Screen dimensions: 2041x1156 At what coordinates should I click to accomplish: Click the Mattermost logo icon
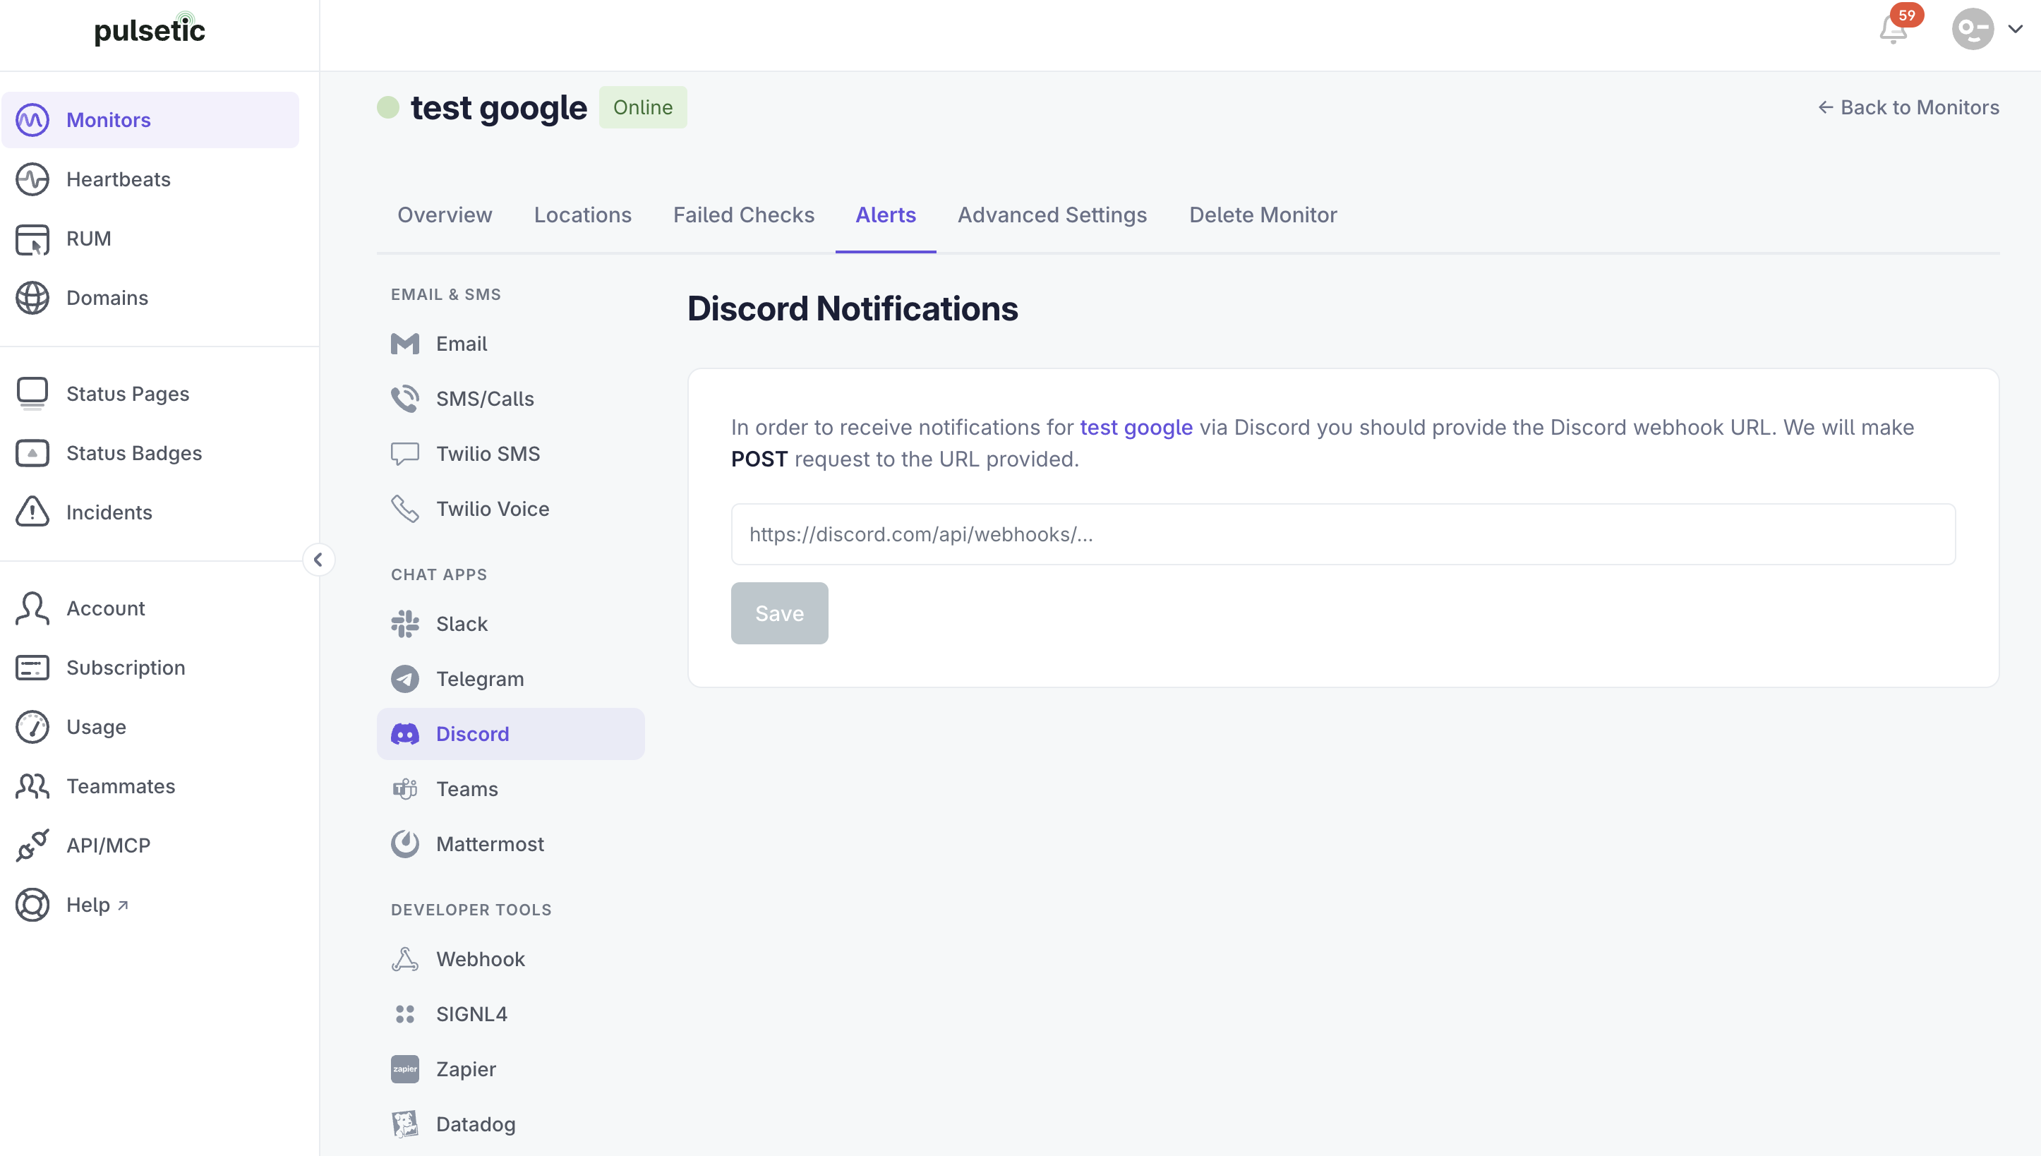click(405, 844)
